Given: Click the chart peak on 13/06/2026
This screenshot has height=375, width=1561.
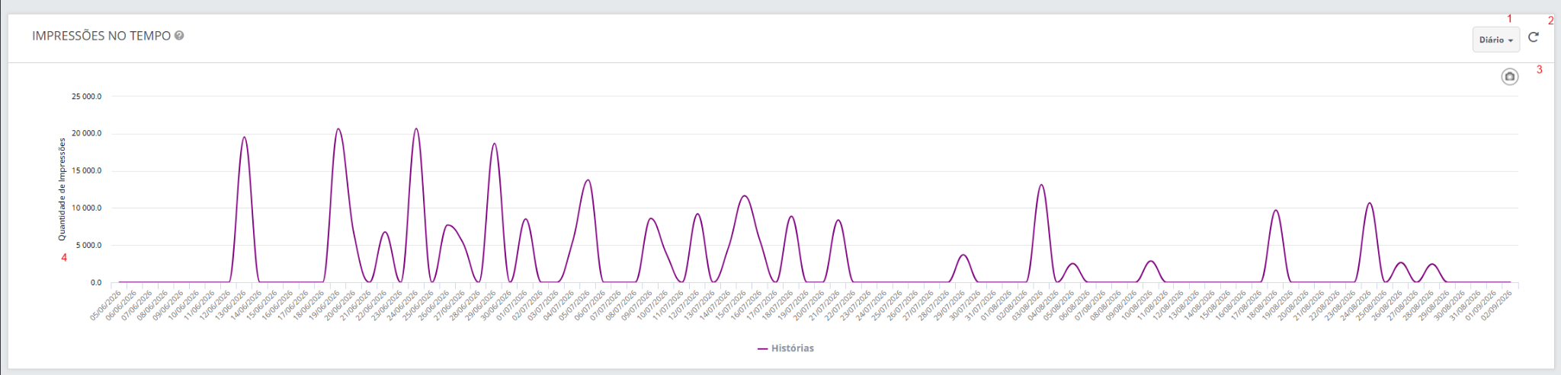Looking at the screenshot, I should pyautogui.click(x=244, y=137).
